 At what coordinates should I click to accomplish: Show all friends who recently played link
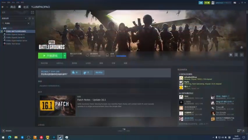pos(193,124)
